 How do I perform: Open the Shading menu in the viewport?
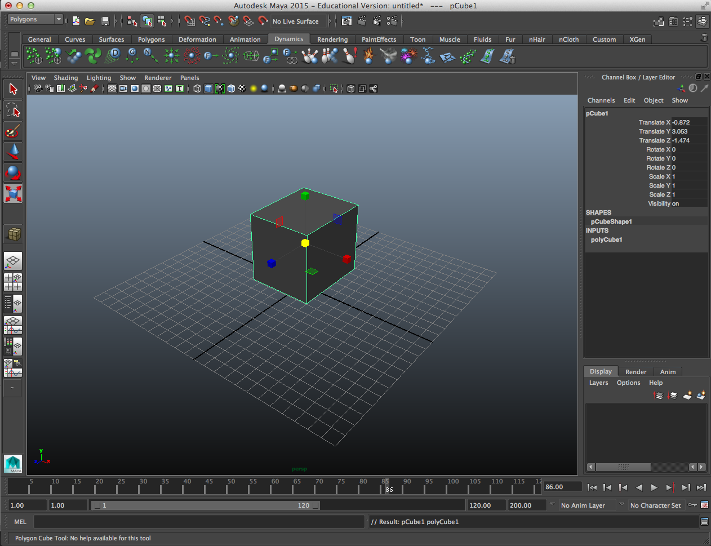(x=66, y=78)
